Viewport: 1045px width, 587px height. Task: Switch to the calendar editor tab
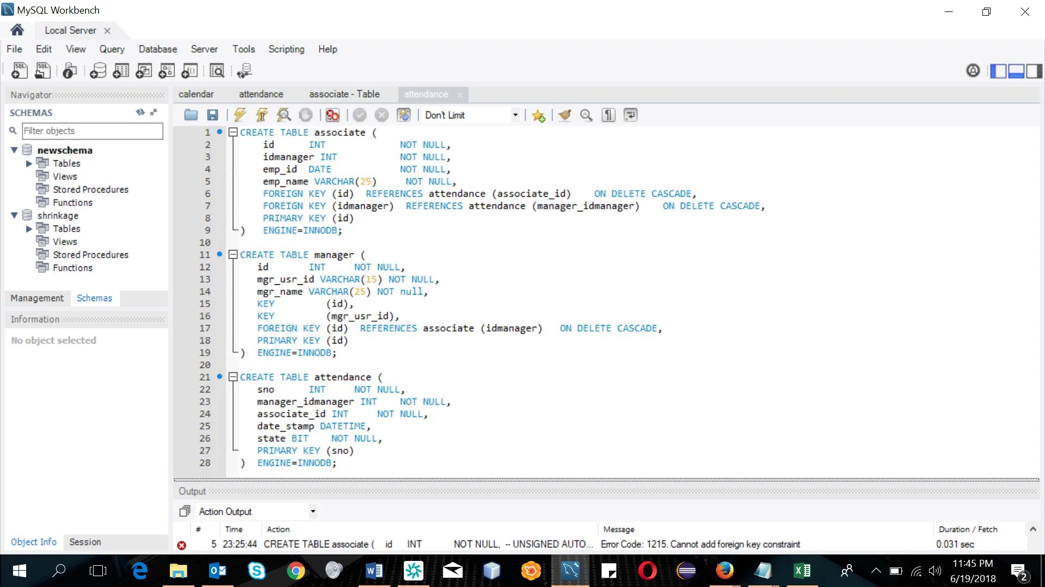click(196, 94)
